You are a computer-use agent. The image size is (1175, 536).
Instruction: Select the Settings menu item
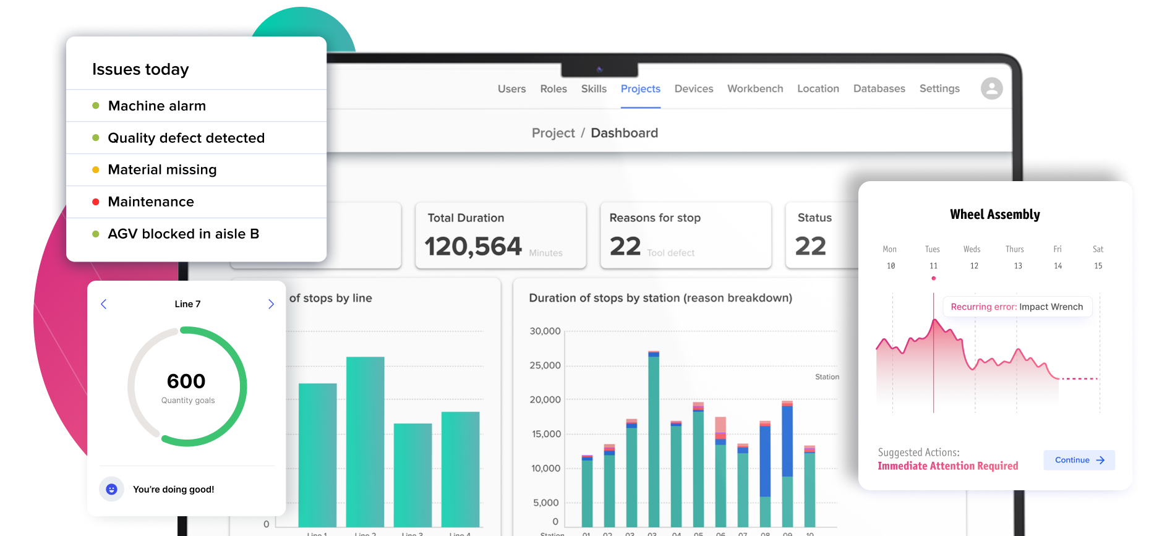click(939, 89)
